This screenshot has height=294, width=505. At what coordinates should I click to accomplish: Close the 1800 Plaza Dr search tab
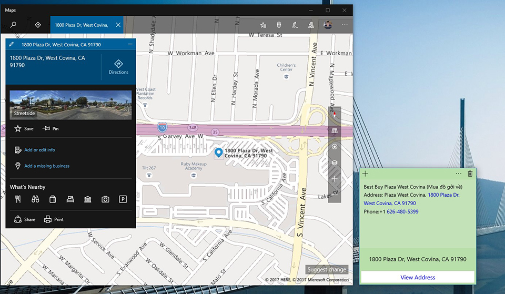coord(118,25)
